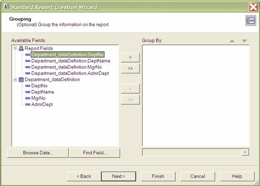Go to the previous step with Back

84,176
